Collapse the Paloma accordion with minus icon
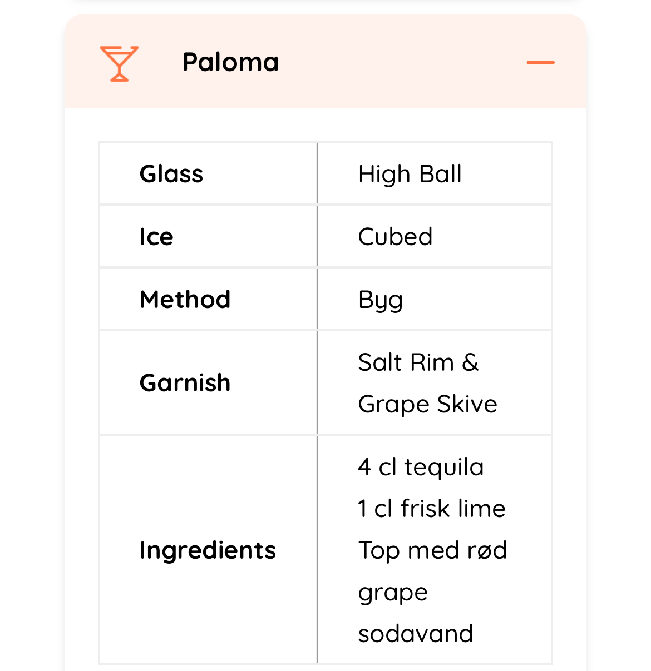 coord(540,63)
